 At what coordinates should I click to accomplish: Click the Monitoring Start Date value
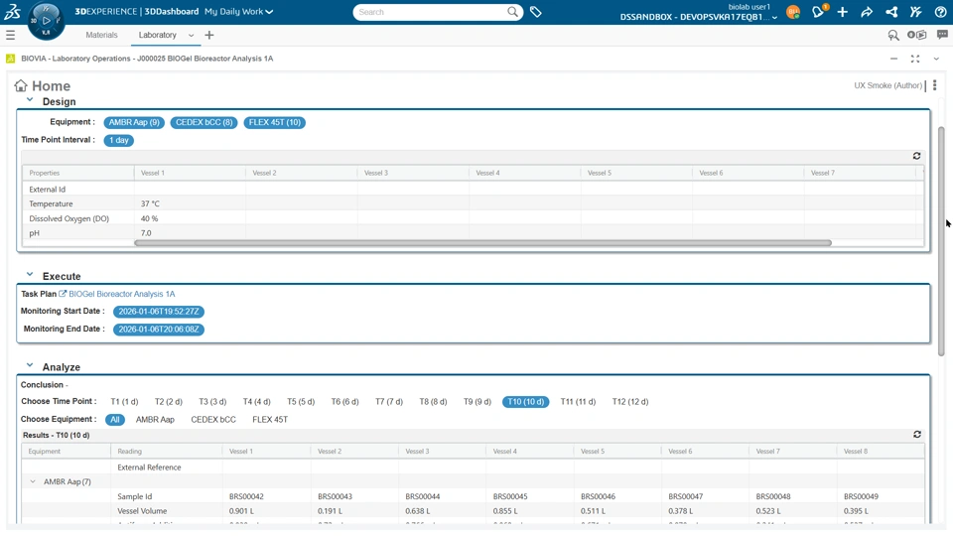click(159, 311)
